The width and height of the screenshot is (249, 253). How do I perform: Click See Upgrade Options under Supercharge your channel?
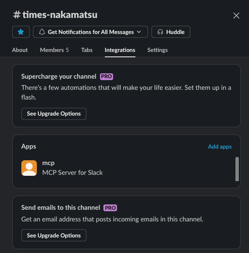pyautogui.click(x=54, y=114)
